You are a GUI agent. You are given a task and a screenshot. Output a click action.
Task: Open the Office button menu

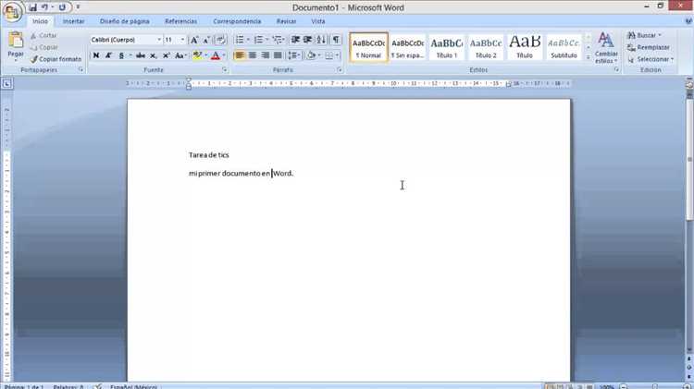(x=12, y=11)
